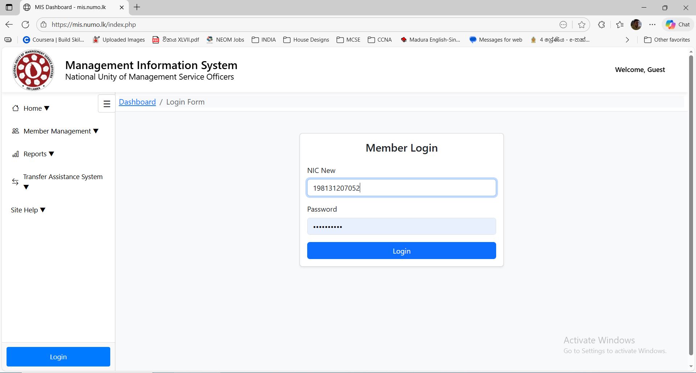Click the NUMO organization logo
696x373 pixels.
point(33,69)
